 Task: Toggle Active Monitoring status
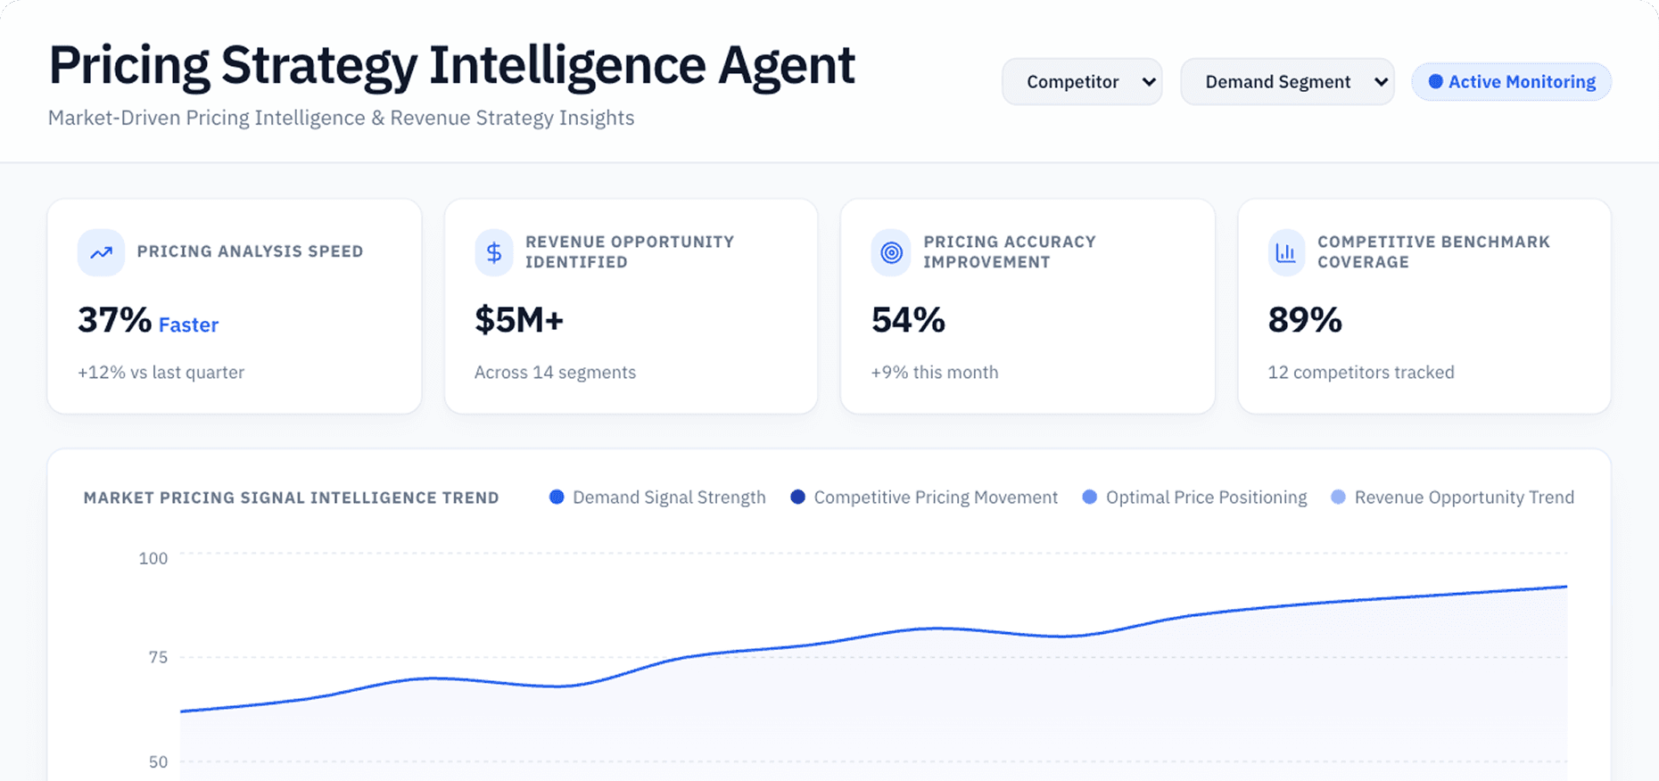point(1511,81)
